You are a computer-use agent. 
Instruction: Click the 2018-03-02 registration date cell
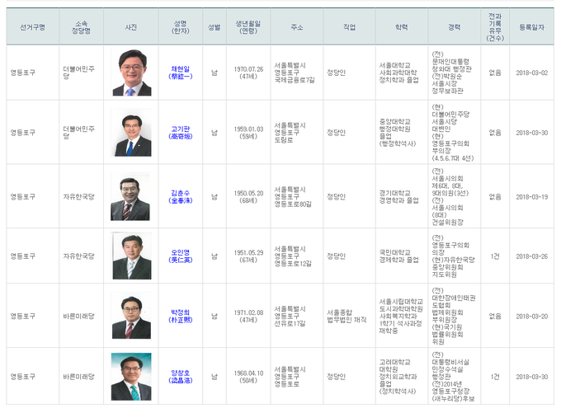[x=532, y=73]
